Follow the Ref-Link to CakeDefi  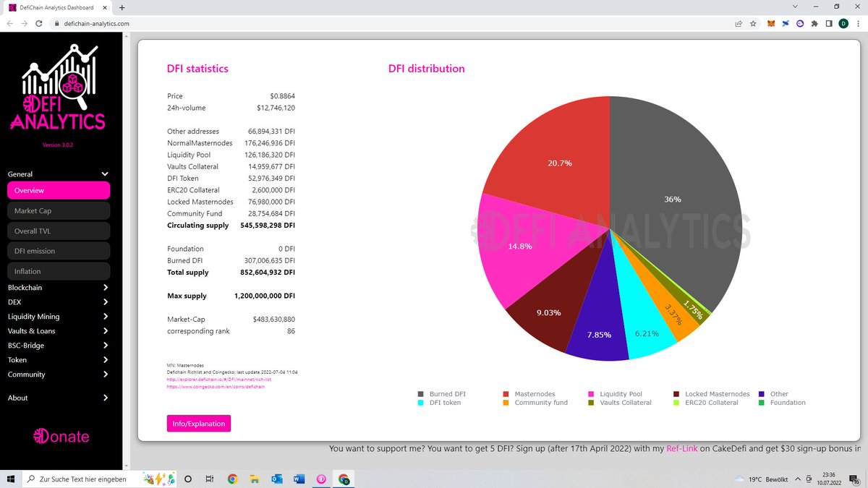click(x=682, y=449)
